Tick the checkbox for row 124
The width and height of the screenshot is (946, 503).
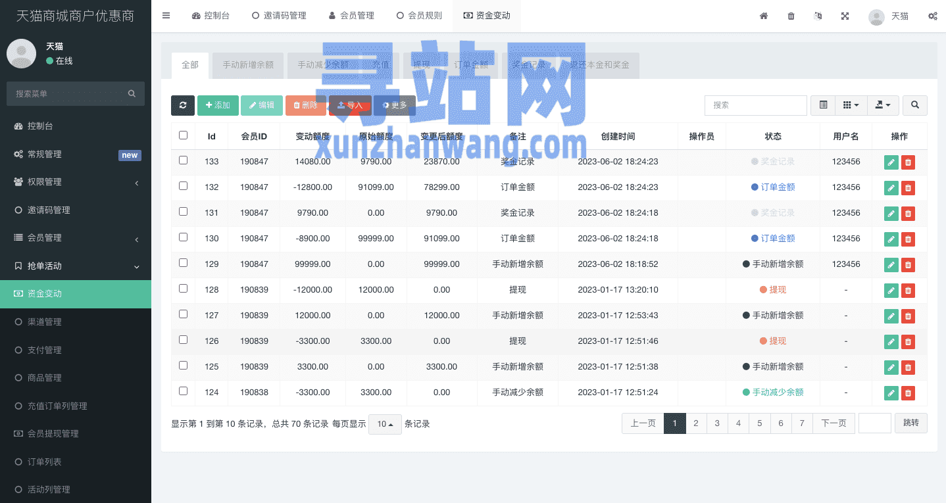183,391
